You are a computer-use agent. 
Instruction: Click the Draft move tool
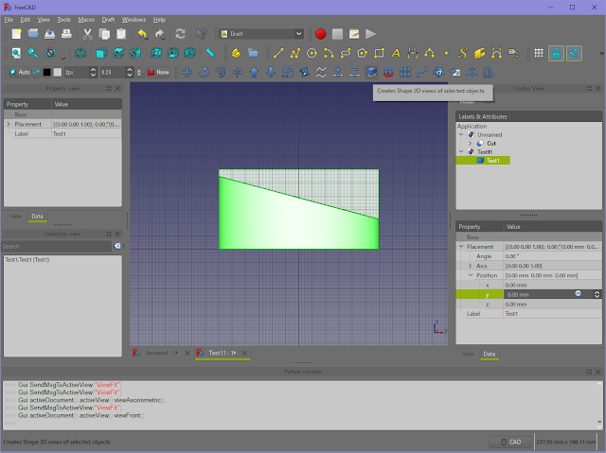pyautogui.click(x=186, y=72)
